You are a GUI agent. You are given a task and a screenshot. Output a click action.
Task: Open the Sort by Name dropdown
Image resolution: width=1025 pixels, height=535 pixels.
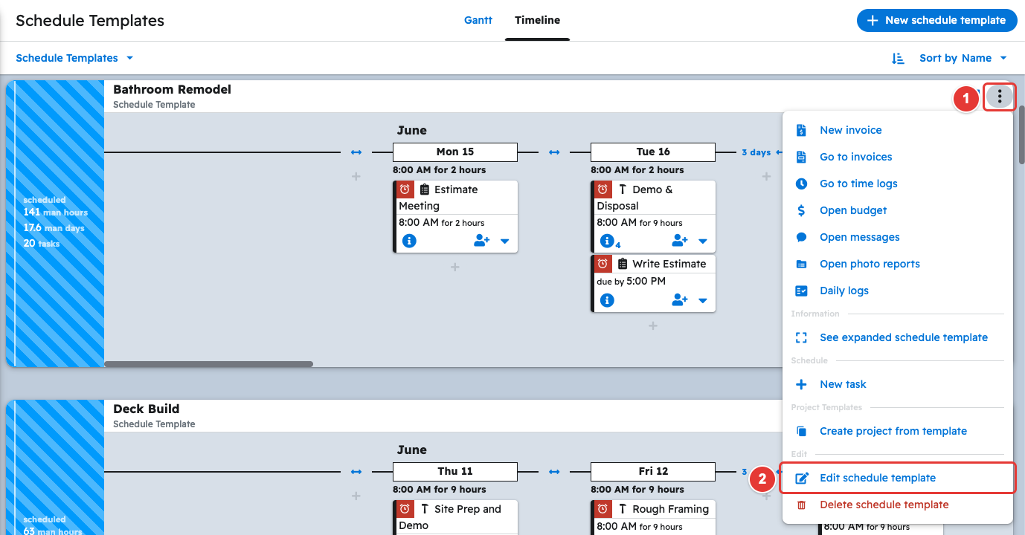point(963,58)
